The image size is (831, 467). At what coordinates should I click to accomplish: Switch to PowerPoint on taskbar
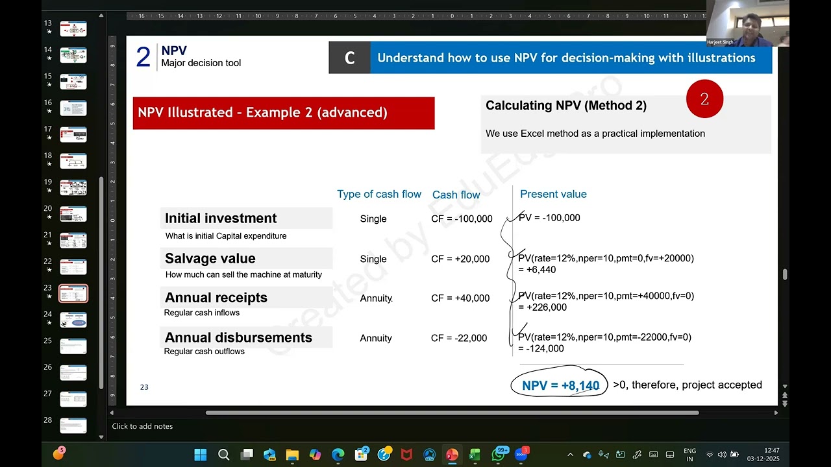(x=452, y=455)
